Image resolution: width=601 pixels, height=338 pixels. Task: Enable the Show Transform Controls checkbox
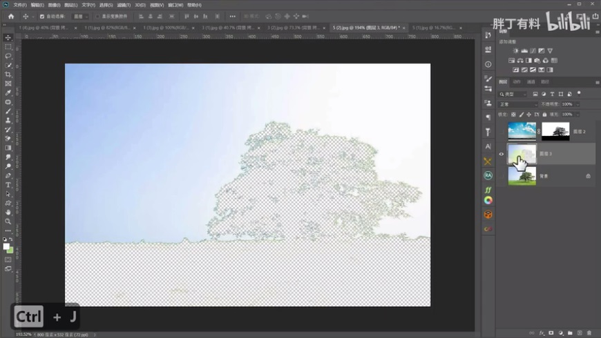(97, 16)
